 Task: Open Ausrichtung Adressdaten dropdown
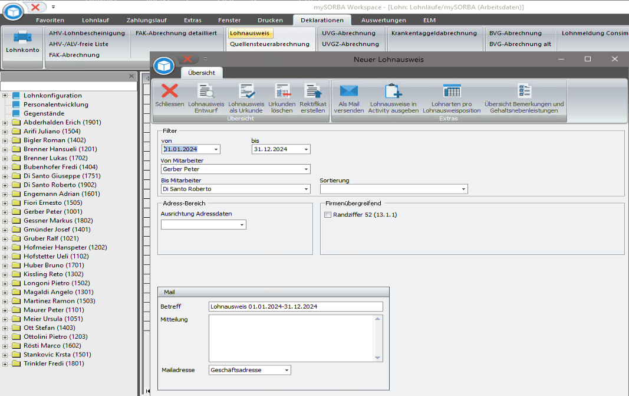[x=242, y=225]
